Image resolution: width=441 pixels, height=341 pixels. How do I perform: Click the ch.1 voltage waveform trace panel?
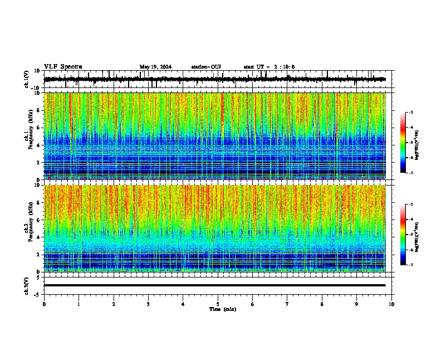[x=218, y=79]
